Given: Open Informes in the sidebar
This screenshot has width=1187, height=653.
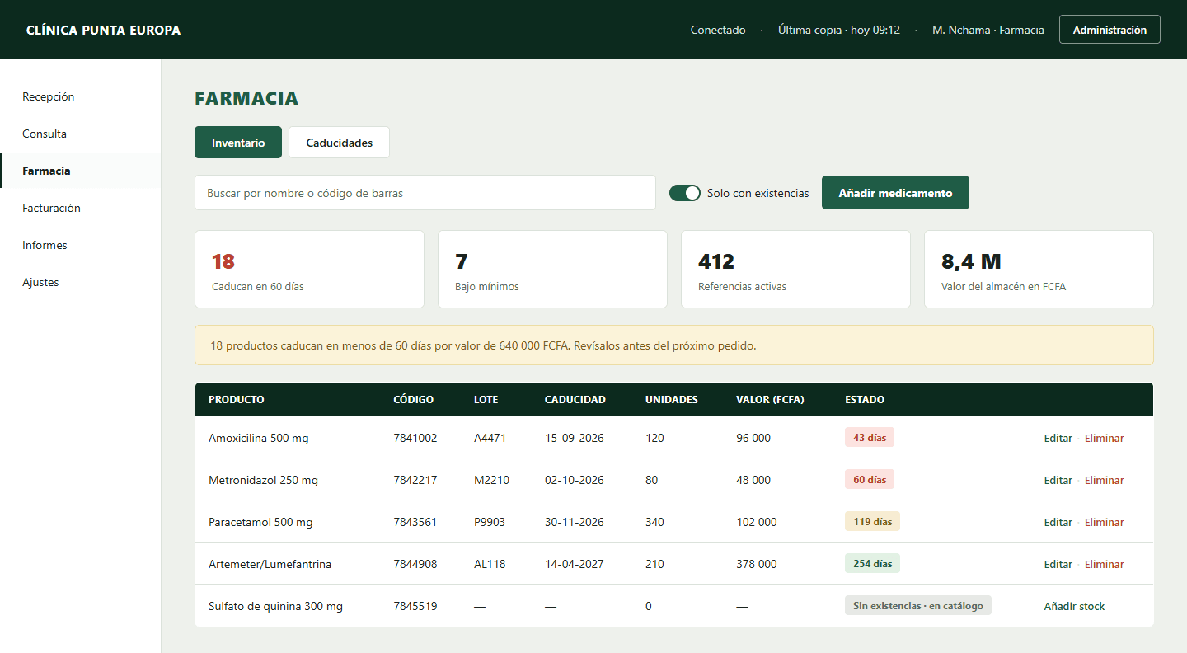Looking at the screenshot, I should [80, 245].
